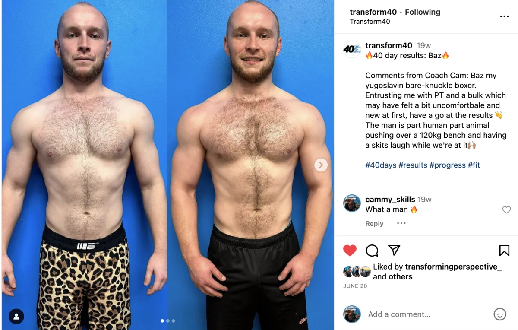Click the comment speech bubble icon
This screenshot has width=518, height=330.
[372, 251]
